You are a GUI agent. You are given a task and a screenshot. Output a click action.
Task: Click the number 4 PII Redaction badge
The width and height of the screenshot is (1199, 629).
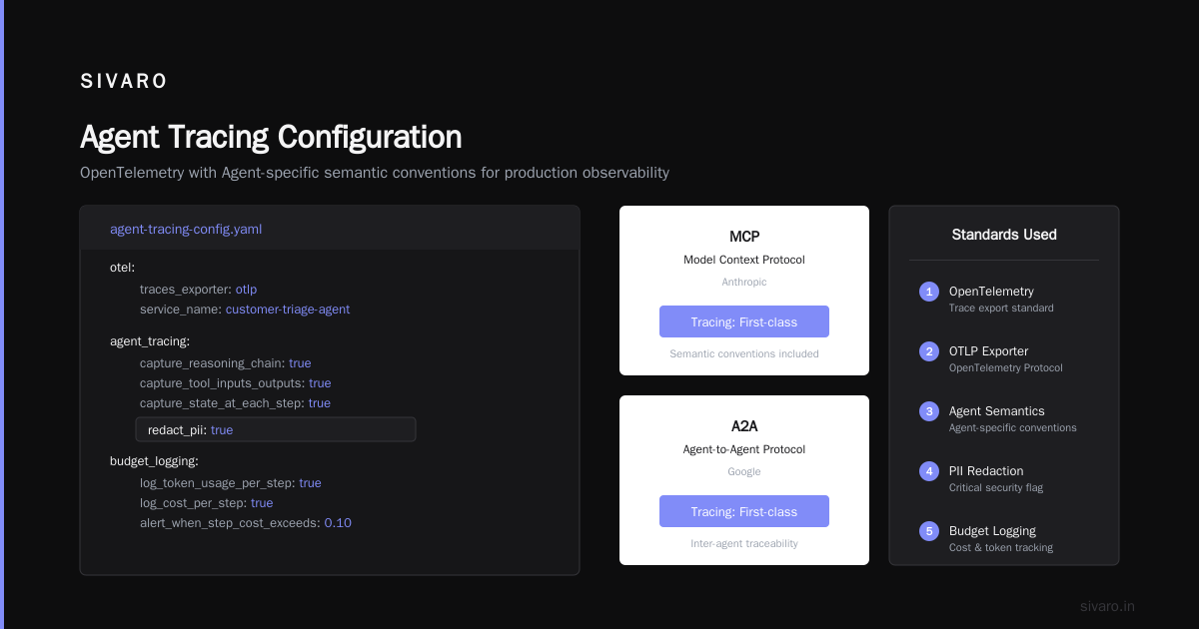929,471
